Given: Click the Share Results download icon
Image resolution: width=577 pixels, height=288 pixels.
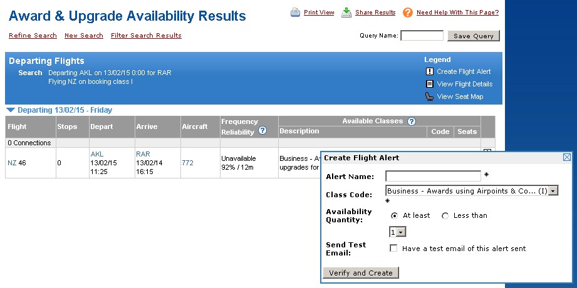Looking at the screenshot, I should pyautogui.click(x=346, y=13).
